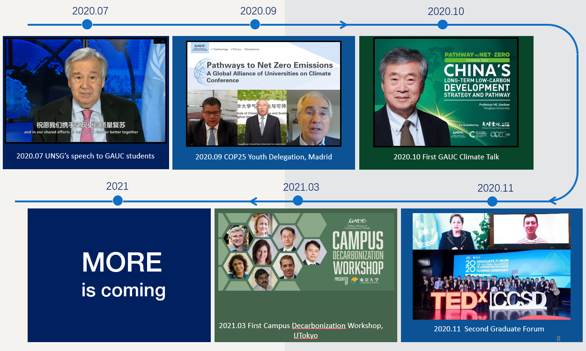
Task: Click slide page number 8
Action: (x=558, y=338)
